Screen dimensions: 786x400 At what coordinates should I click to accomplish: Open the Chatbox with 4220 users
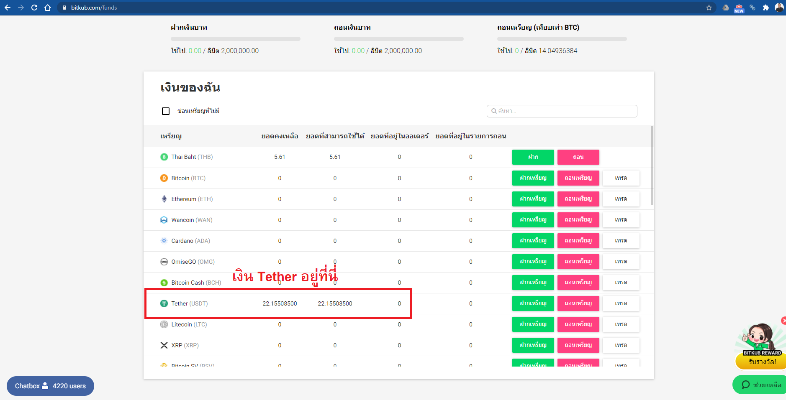pos(50,386)
